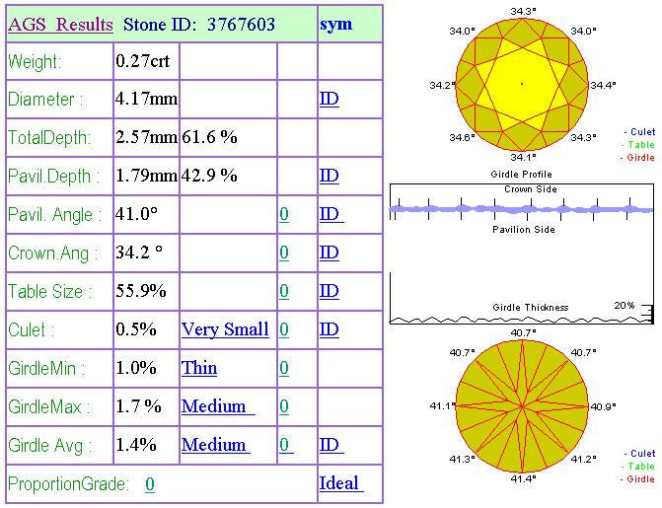Click the 20% girdle thickness scale
This screenshot has height=508, width=662.
tap(624, 306)
